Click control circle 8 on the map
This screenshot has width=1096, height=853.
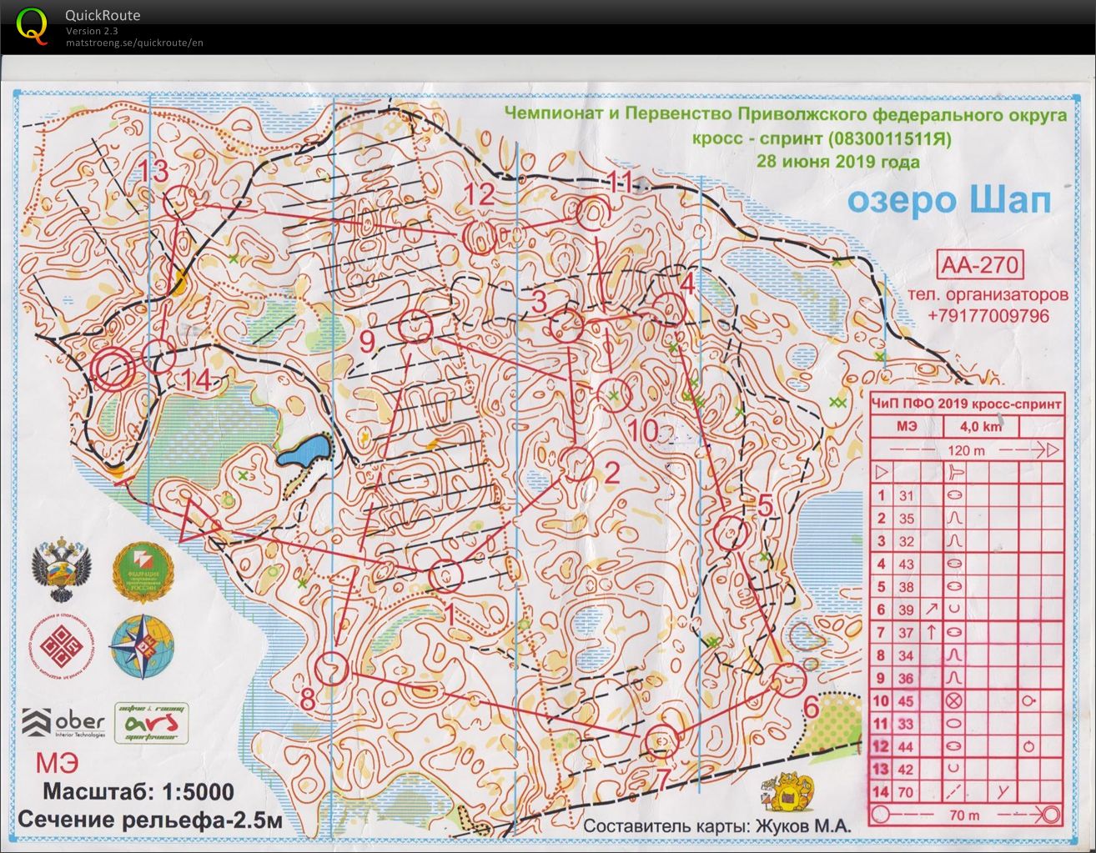[333, 667]
